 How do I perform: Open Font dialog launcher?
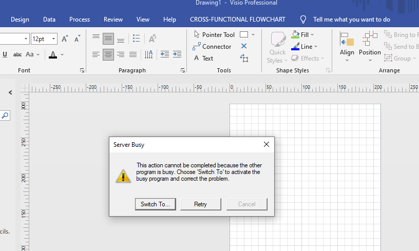coord(82,70)
